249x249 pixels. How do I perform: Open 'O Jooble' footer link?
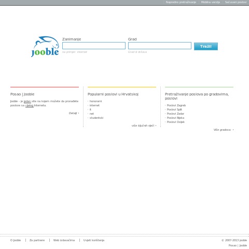tap(16, 240)
